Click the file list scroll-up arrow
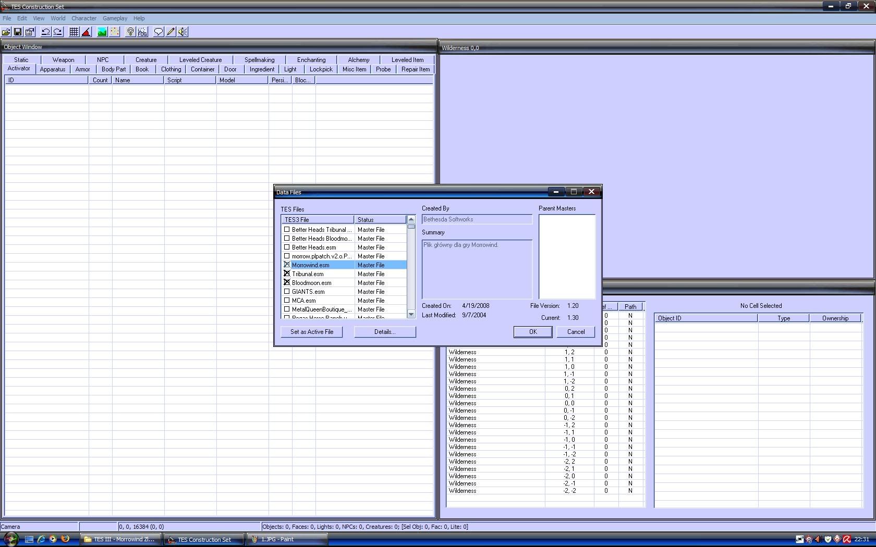The width and height of the screenshot is (876, 547). tap(411, 219)
